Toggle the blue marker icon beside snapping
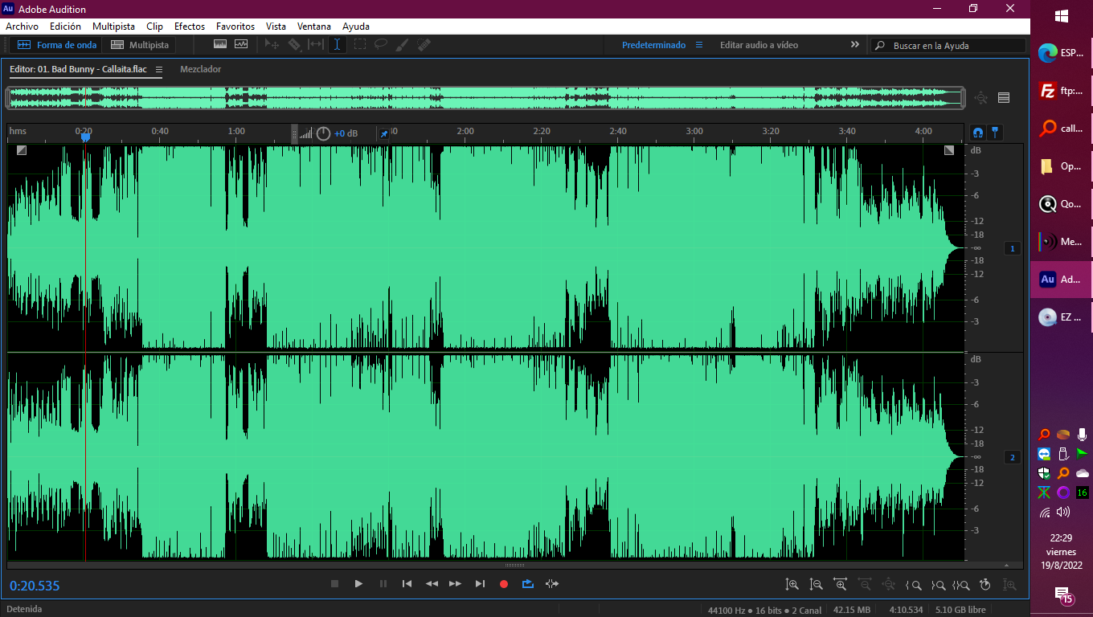The height and width of the screenshot is (617, 1093). click(x=995, y=133)
